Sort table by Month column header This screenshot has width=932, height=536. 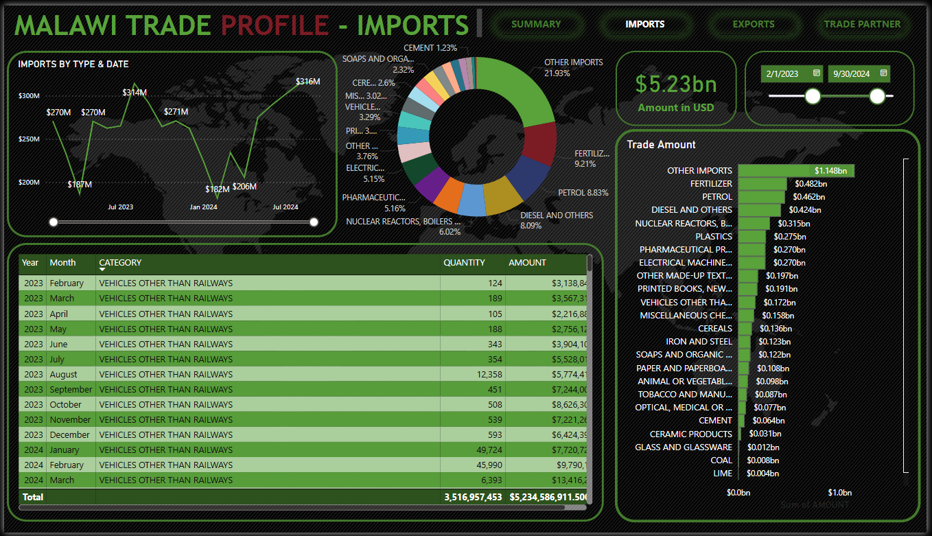coord(62,263)
